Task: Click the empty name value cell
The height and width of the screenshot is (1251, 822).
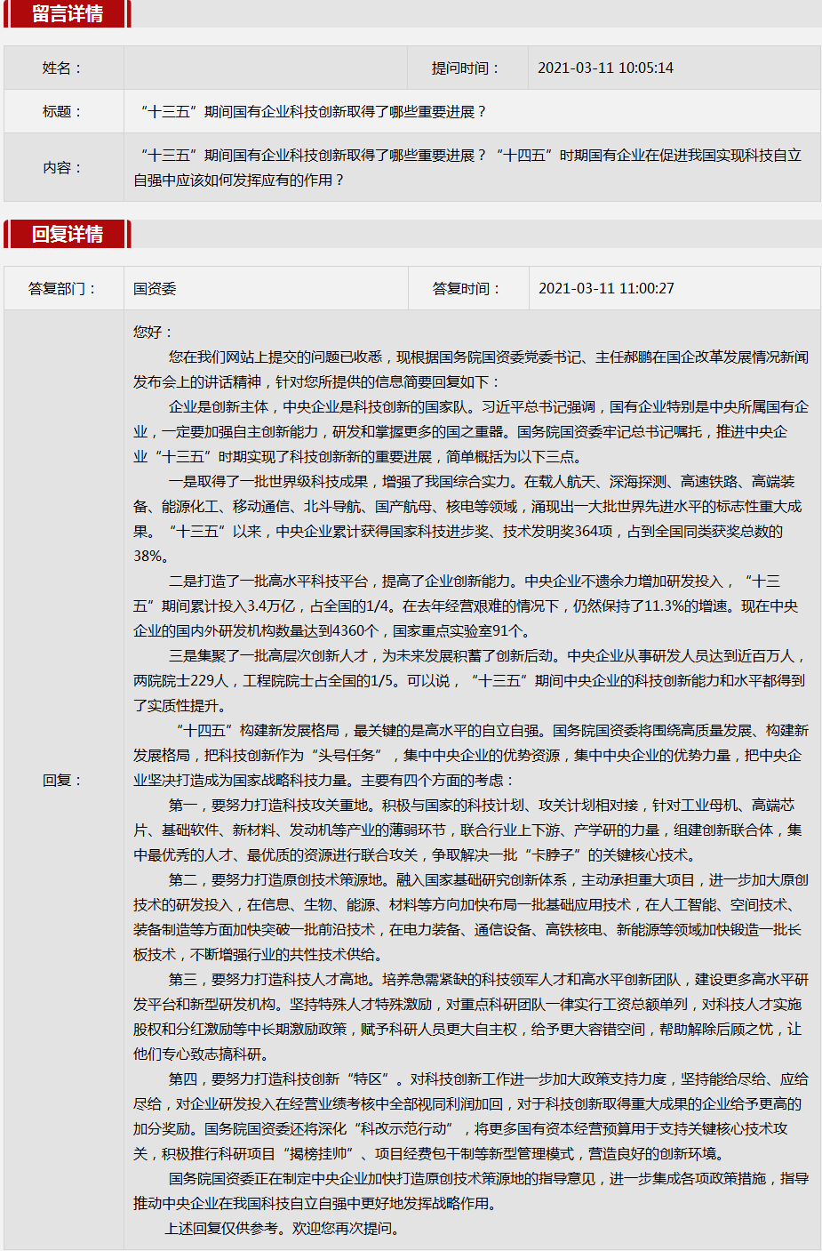Action: point(265,68)
